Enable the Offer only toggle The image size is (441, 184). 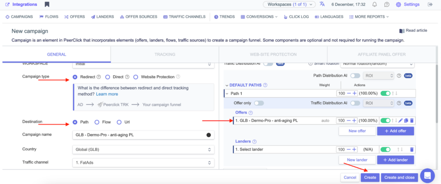click(259, 103)
